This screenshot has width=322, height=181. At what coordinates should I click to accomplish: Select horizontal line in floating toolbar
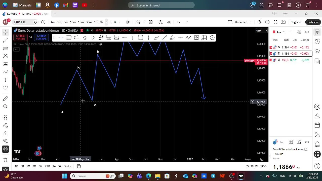(x=125, y=38)
